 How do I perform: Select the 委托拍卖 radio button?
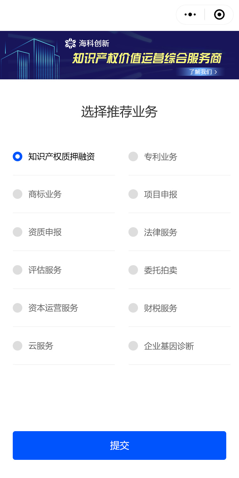point(133,270)
